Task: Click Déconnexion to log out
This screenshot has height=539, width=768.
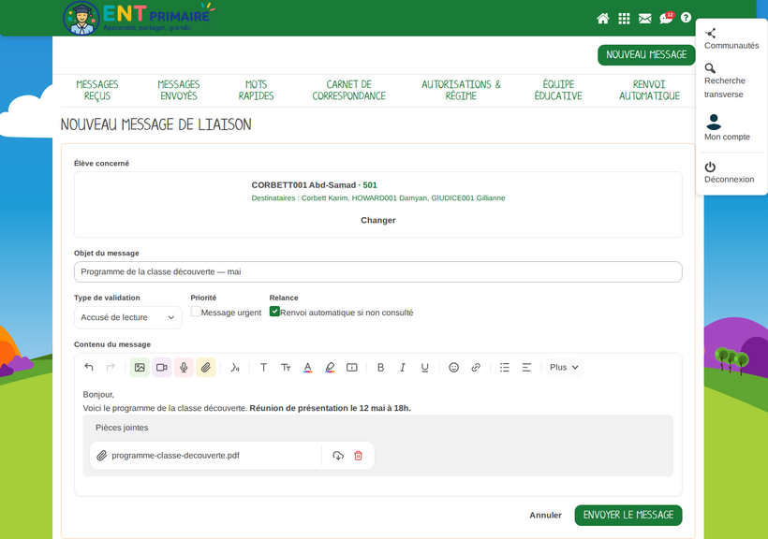Action: [729, 173]
